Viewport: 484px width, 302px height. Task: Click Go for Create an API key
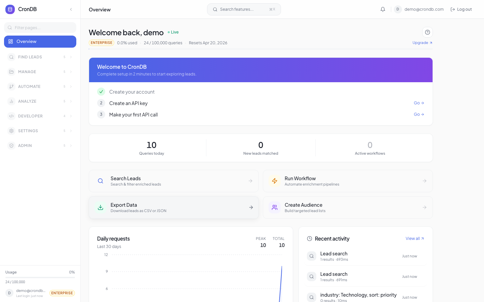tap(419, 103)
